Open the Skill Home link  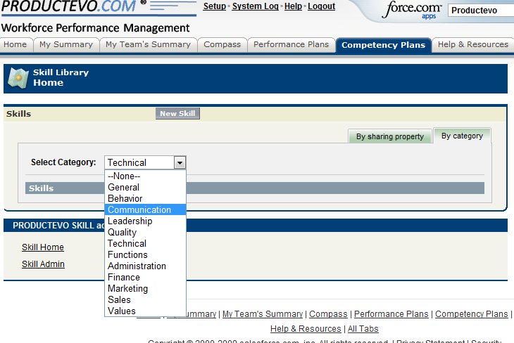[x=43, y=247]
